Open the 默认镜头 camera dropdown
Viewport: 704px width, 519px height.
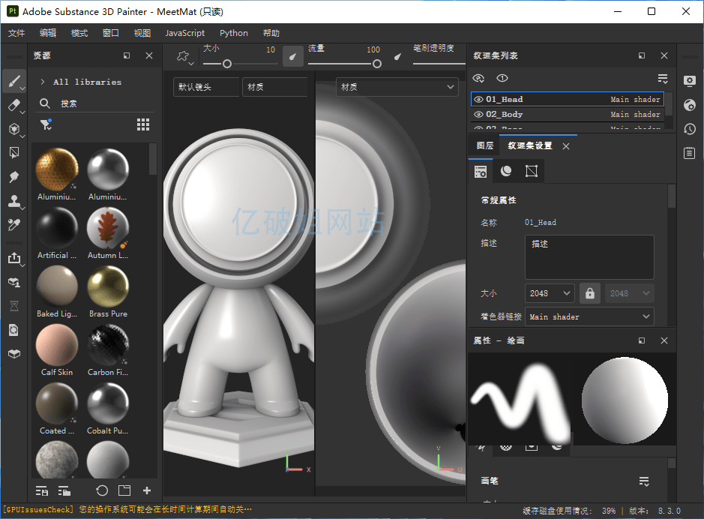point(206,87)
